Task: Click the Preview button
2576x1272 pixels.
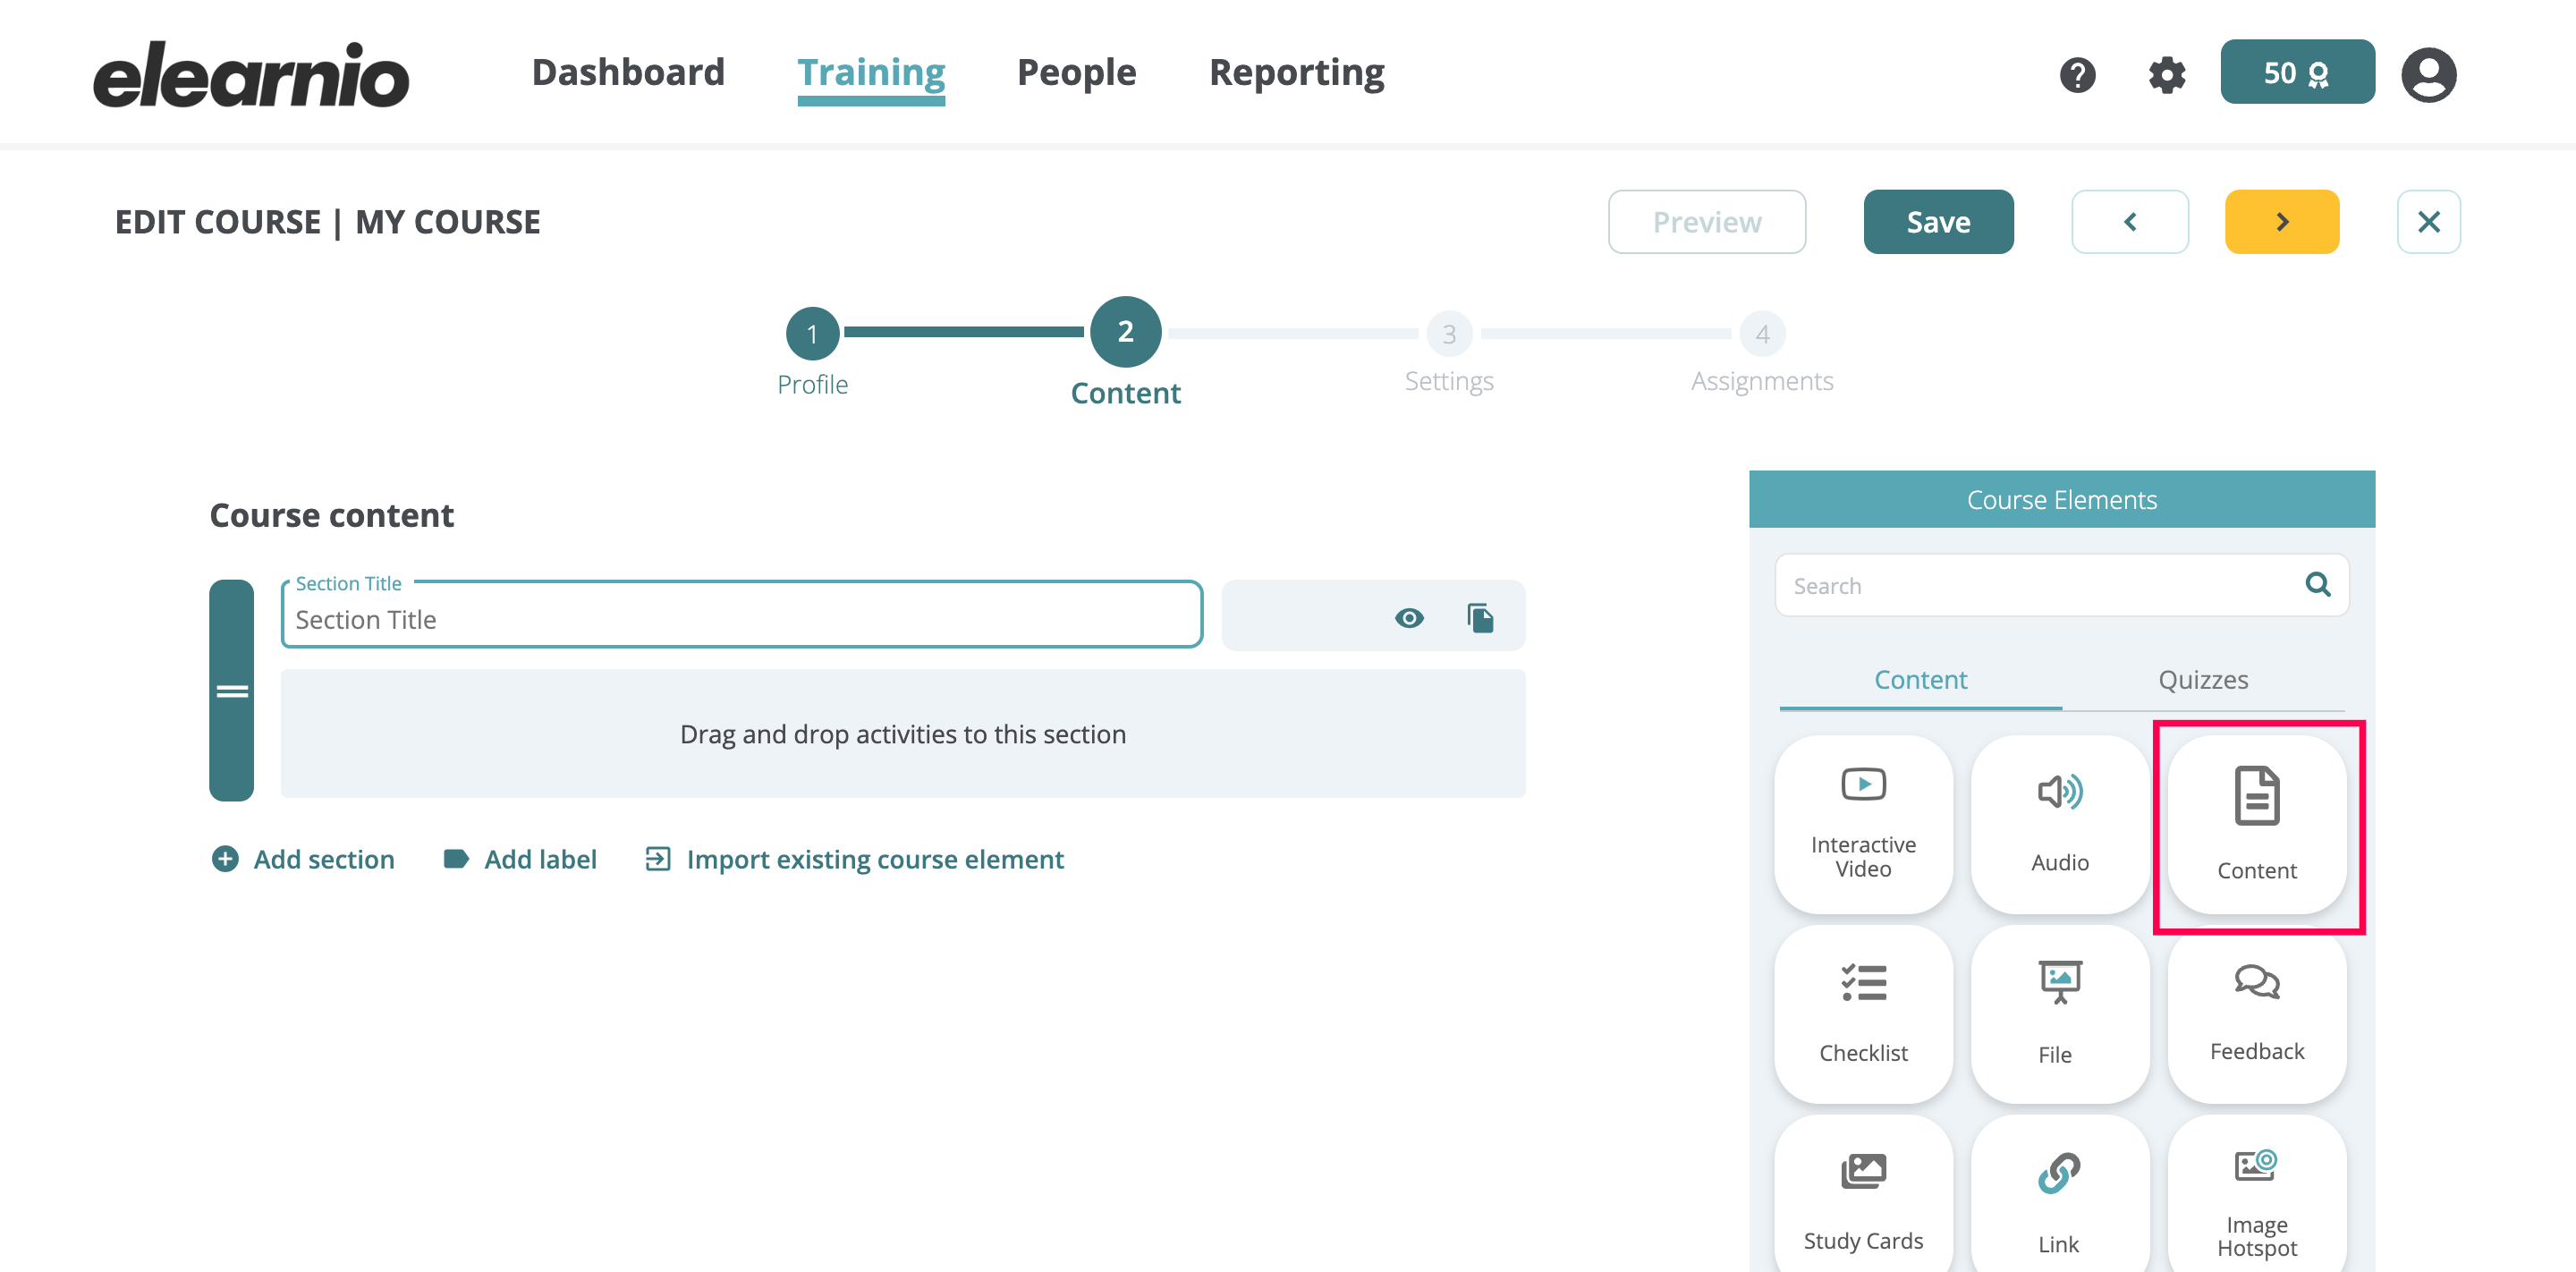Action: click(x=1706, y=222)
